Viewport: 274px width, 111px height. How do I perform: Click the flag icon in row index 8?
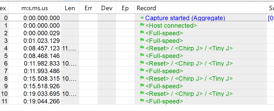(x=142, y=78)
